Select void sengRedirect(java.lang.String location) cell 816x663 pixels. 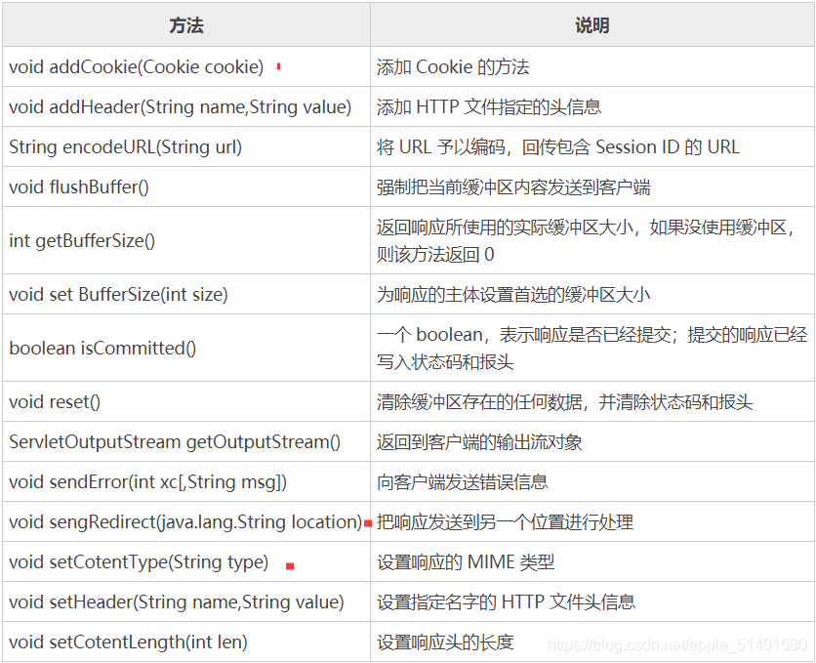click(x=186, y=522)
